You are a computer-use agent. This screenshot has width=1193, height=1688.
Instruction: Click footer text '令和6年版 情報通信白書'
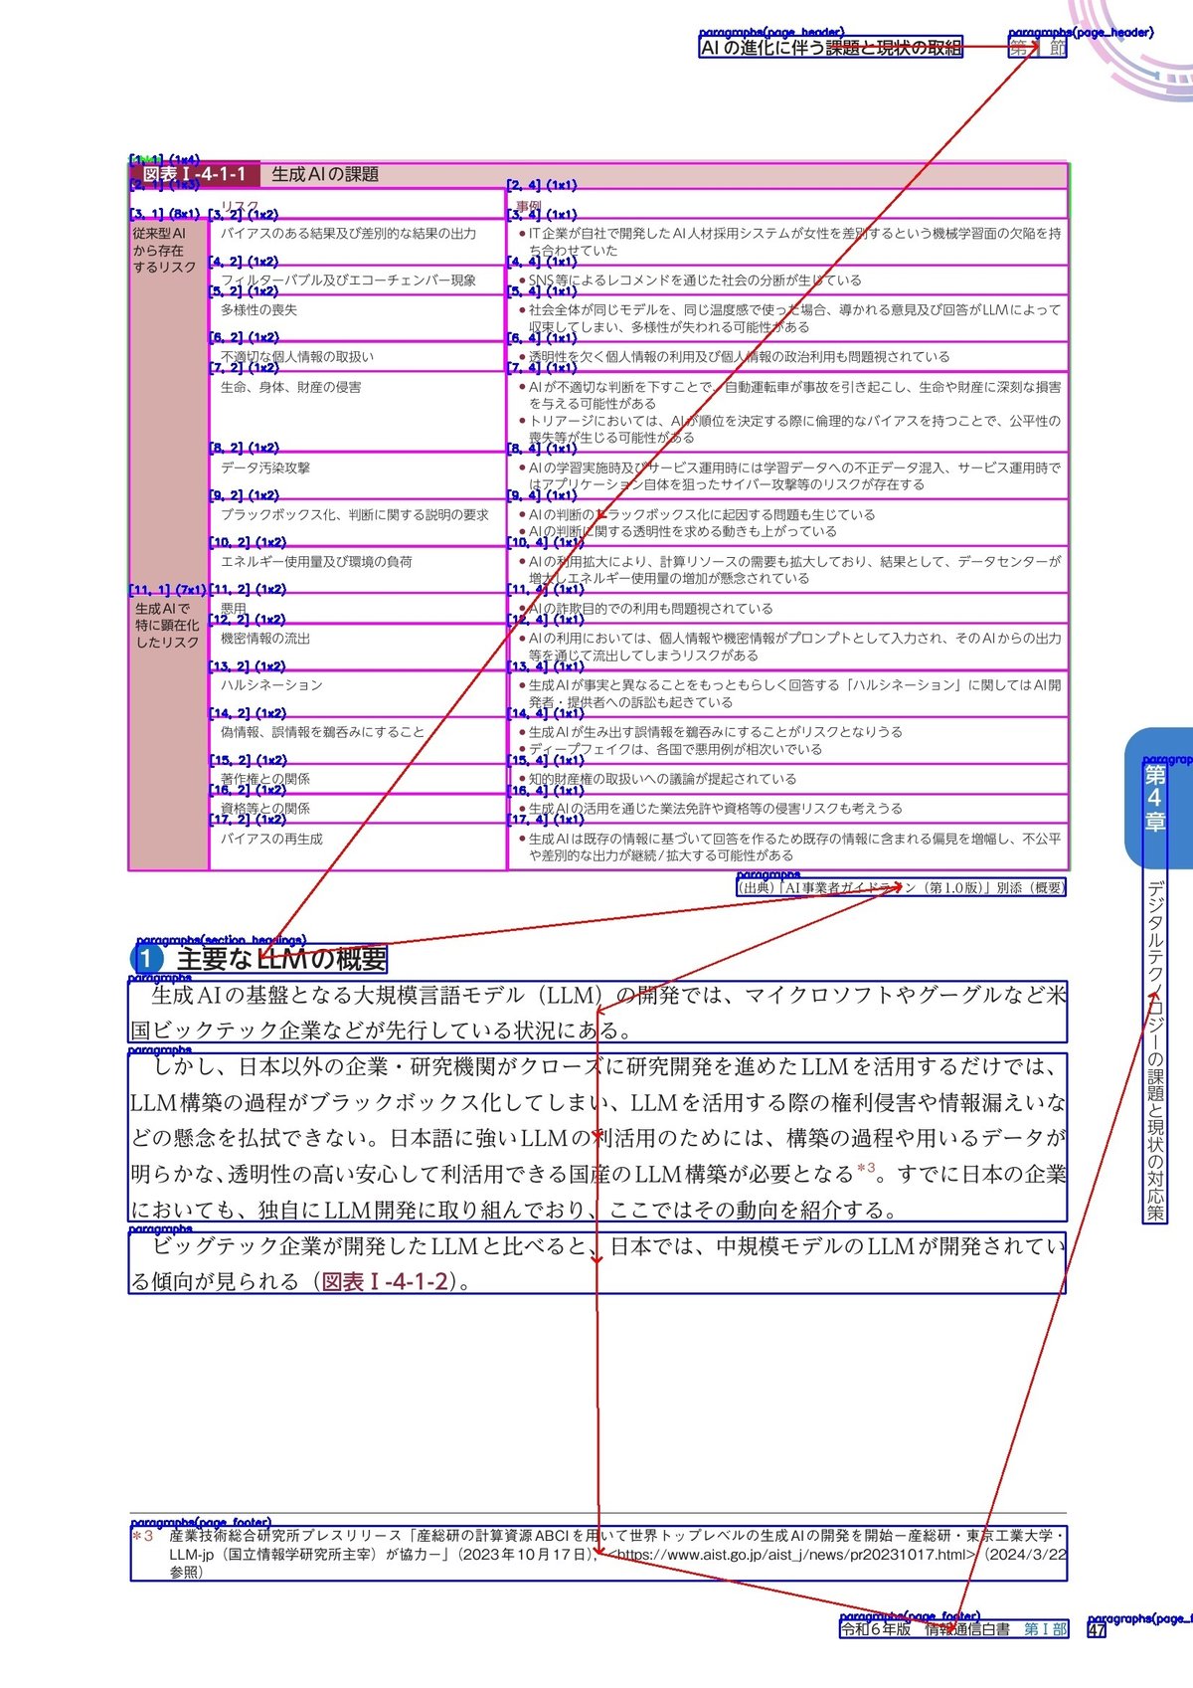point(926,1629)
